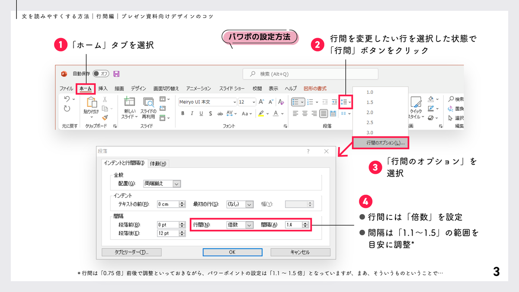Click the Shape Fill paint bucket icon
The height and width of the screenshot is (292, 519).
[x=431, y=99]
